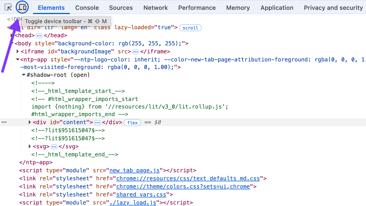Viewport: 366px width, 206px height.
Task: Switch to the Console tab
Action: coord(87,8)
